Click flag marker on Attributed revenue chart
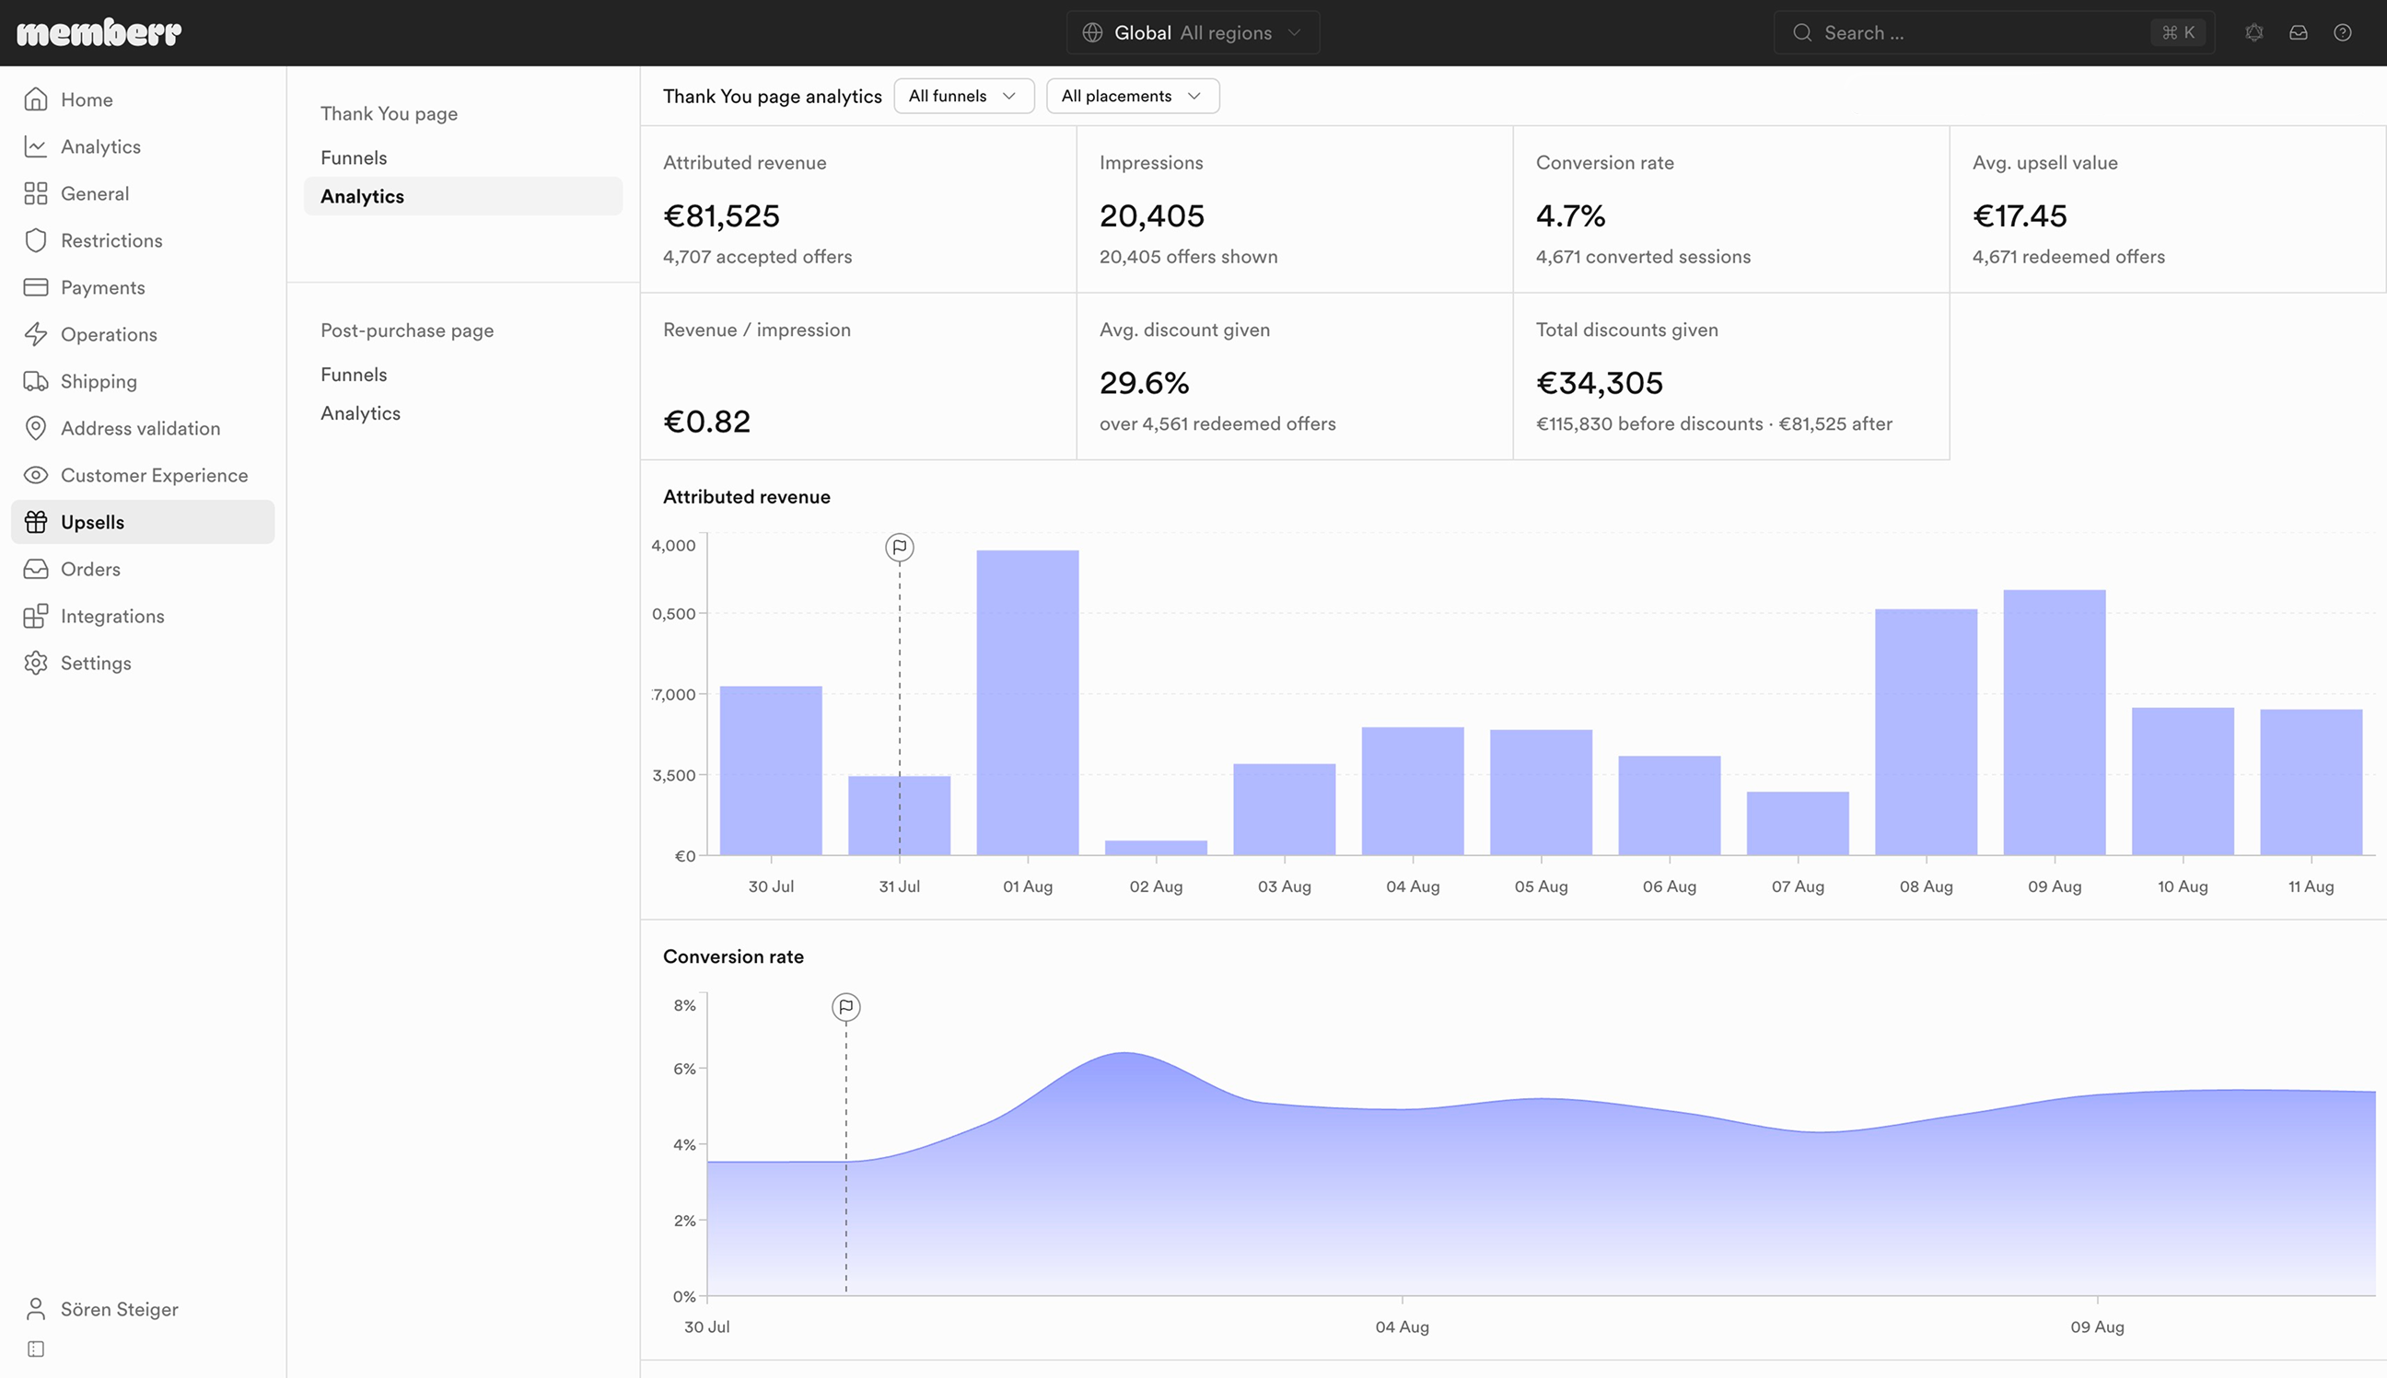The width and height of the screenshot is (2387, 1378). coord(900,547)
